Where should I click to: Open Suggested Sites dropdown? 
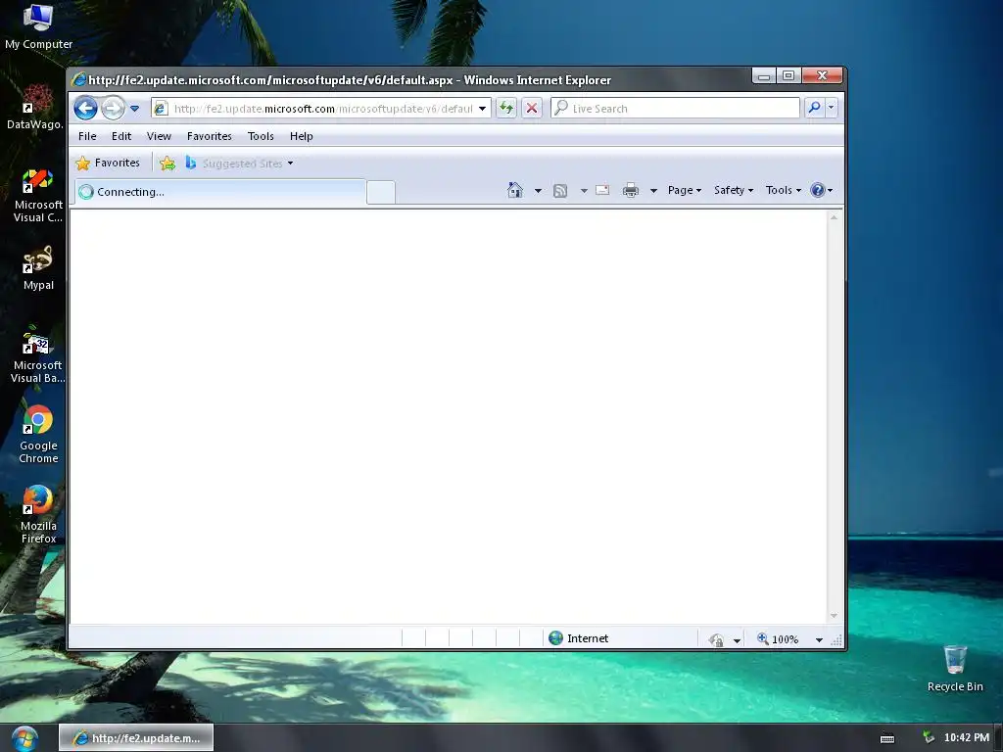click(x=239, y=164)
